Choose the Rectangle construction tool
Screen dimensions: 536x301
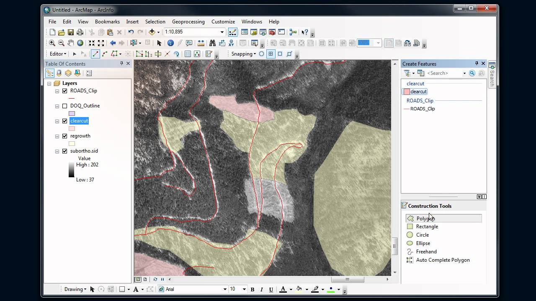coord(422,227)
